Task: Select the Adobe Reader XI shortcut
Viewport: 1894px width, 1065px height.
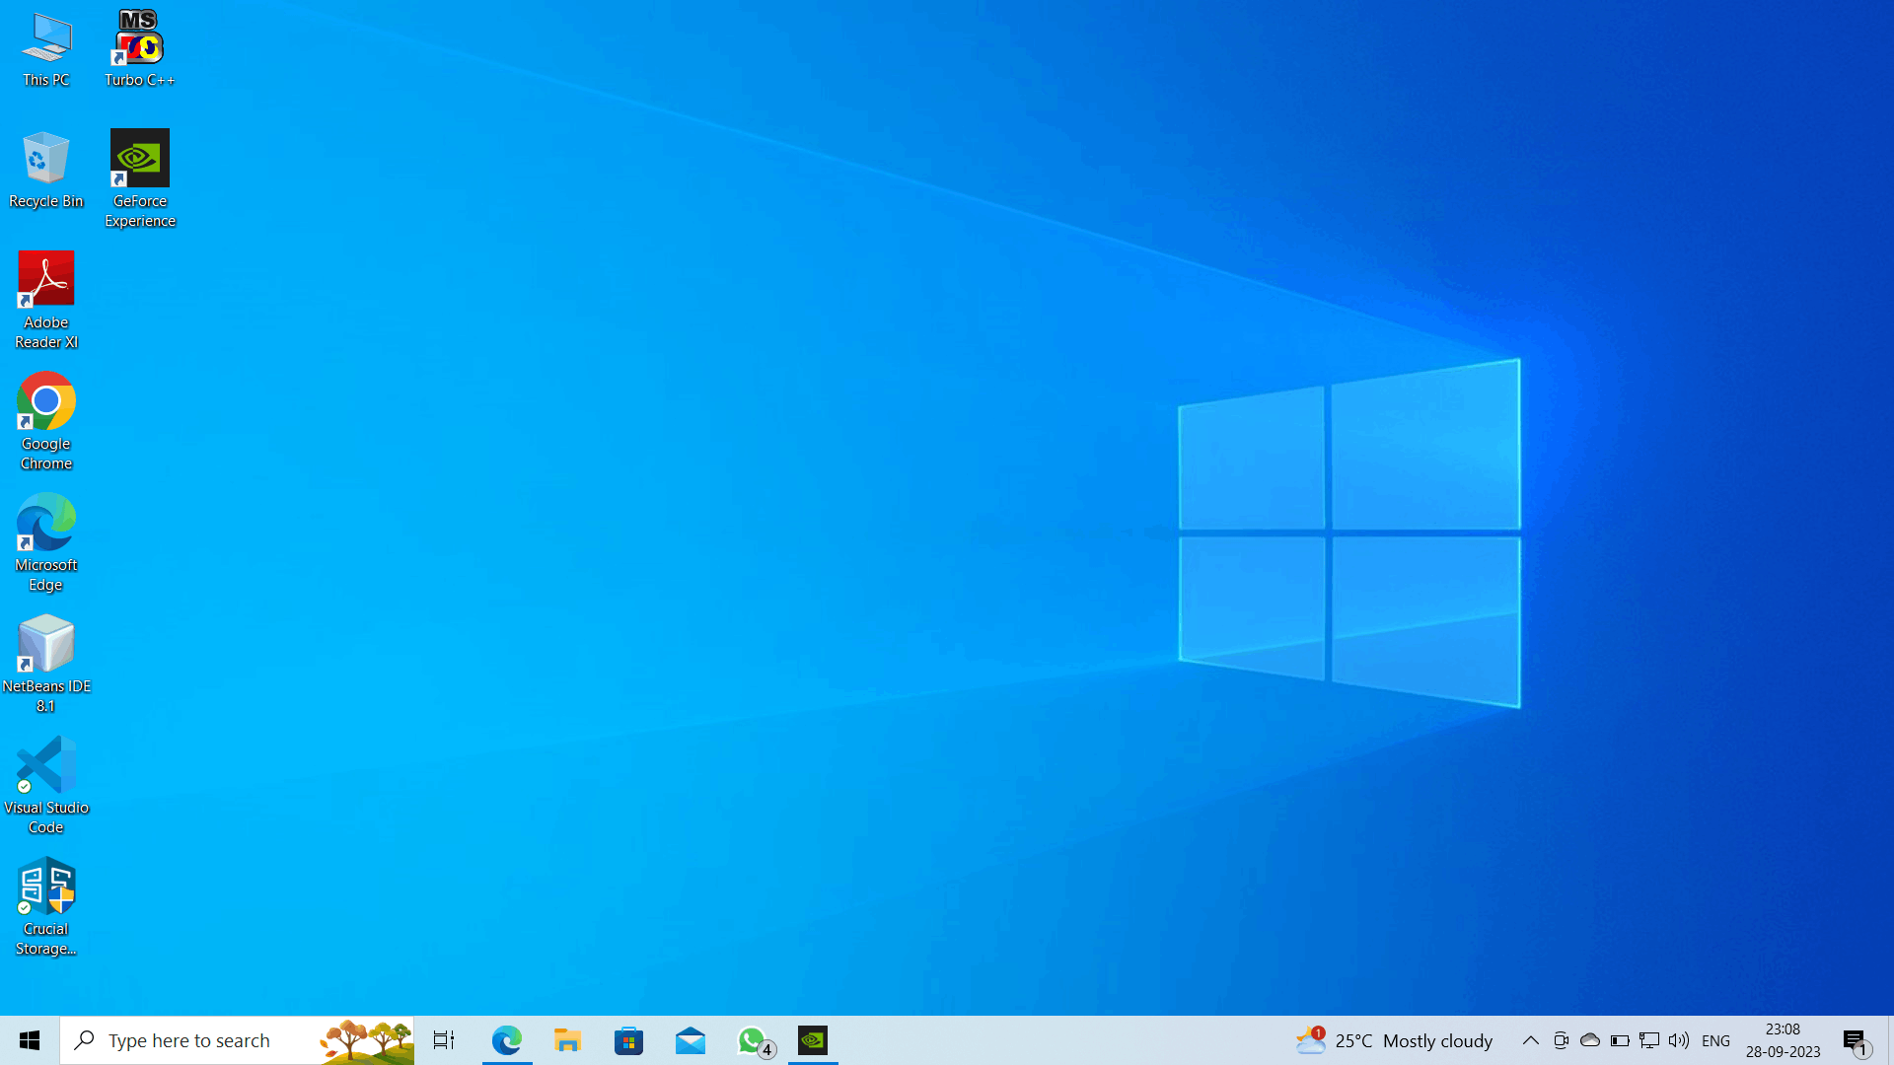Action: point(46,300)
